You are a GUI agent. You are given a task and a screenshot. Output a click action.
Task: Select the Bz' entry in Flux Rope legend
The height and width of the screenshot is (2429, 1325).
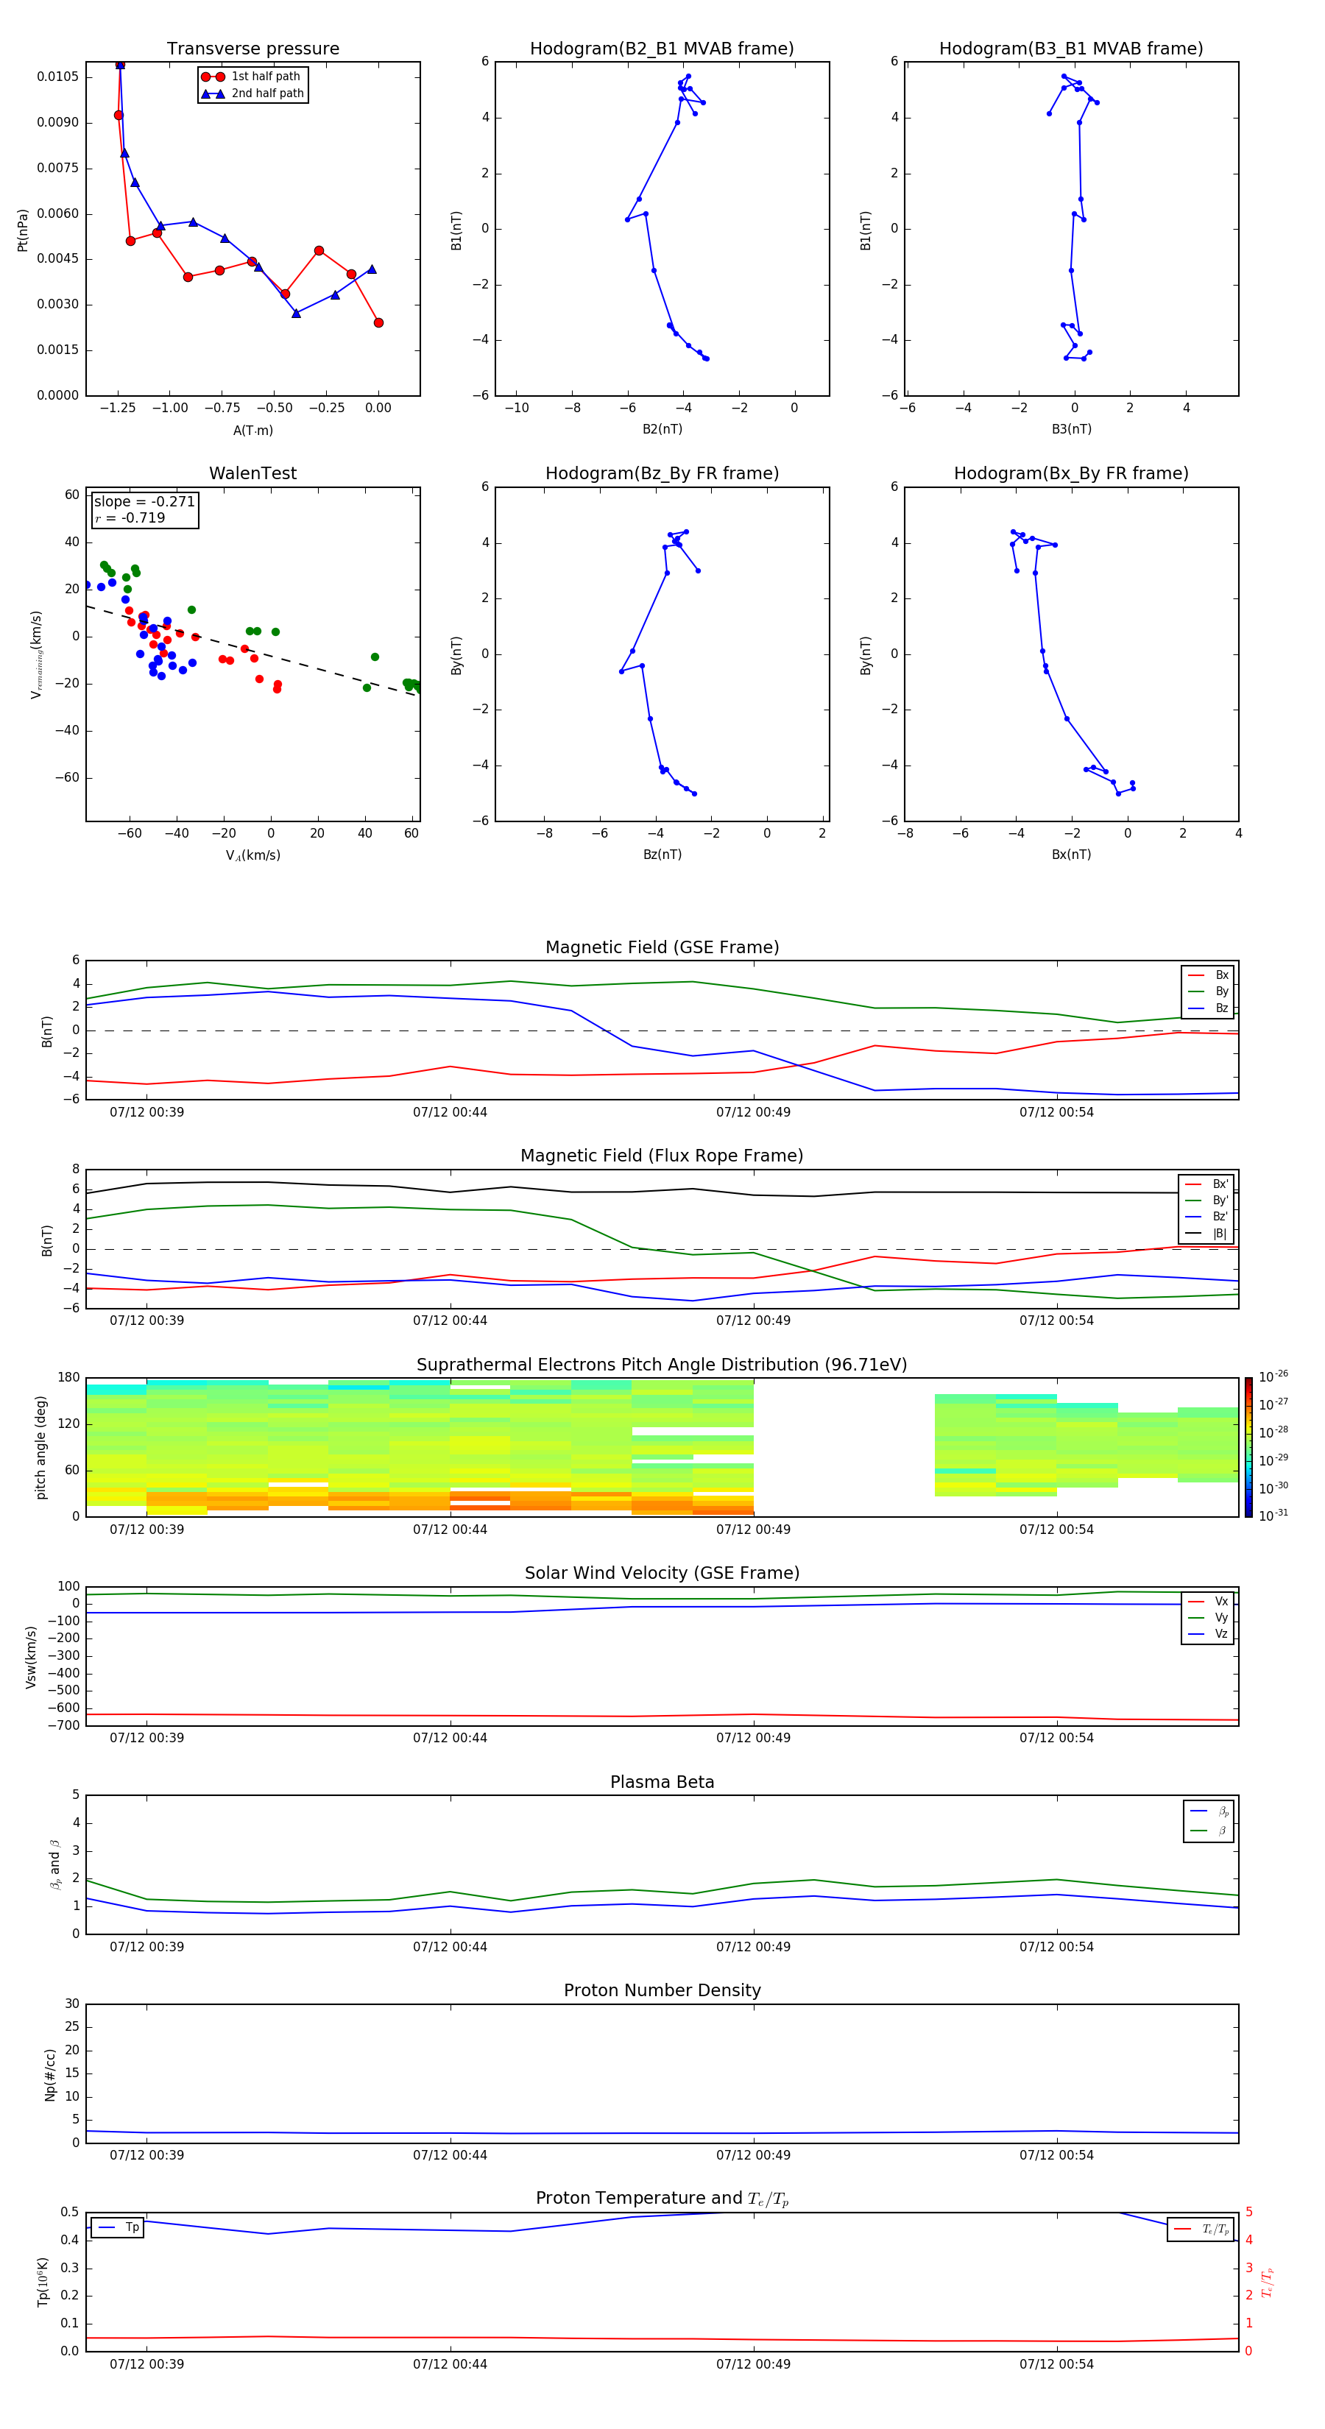1206,1217
